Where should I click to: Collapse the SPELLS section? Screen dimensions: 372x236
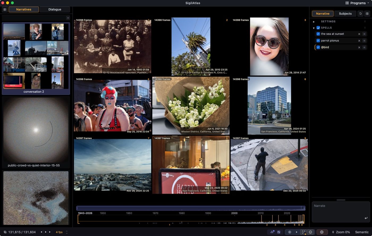click(314, 28)
